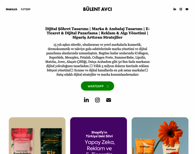Click the black soNatura Fit pouch
195x154 pixels.
tap(51, 141)
